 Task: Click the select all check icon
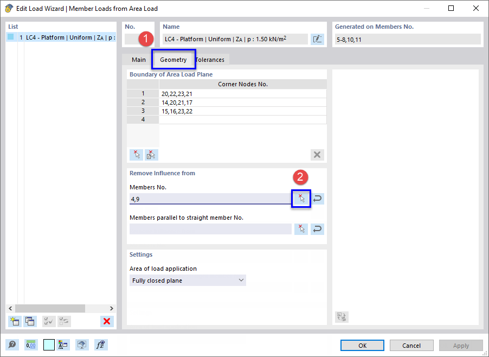point(49,321)
